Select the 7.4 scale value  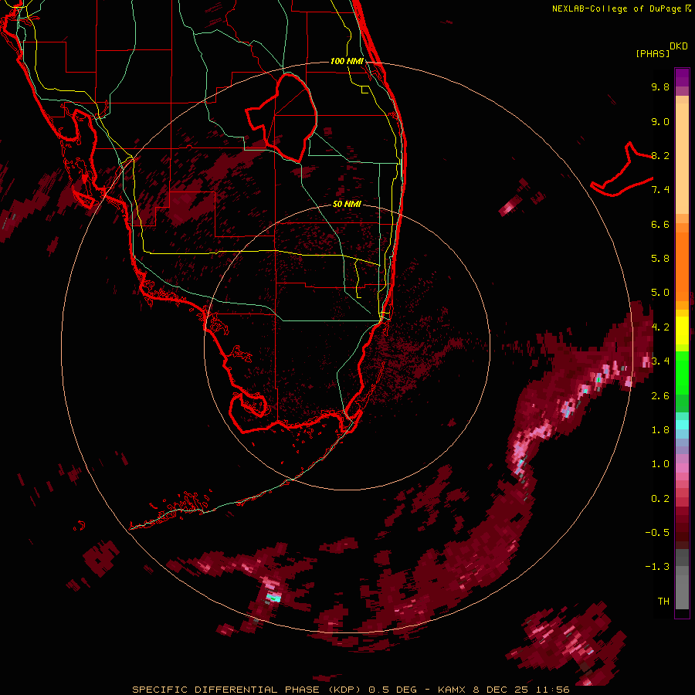tap(660, 190)
